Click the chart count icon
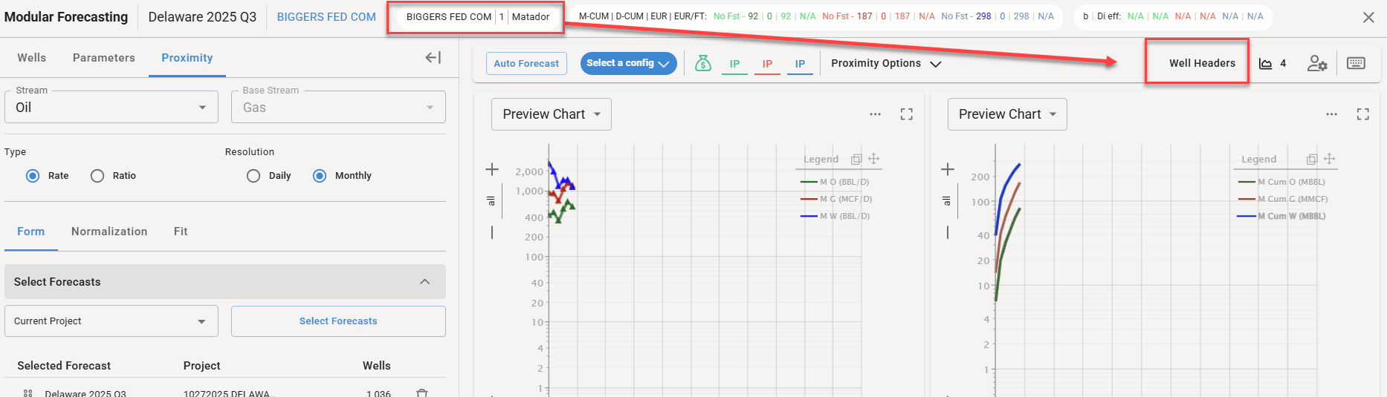 click(x=1272, y=64)
